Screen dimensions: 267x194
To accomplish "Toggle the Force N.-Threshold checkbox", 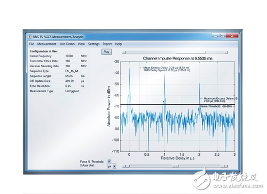I will [109, 161].
